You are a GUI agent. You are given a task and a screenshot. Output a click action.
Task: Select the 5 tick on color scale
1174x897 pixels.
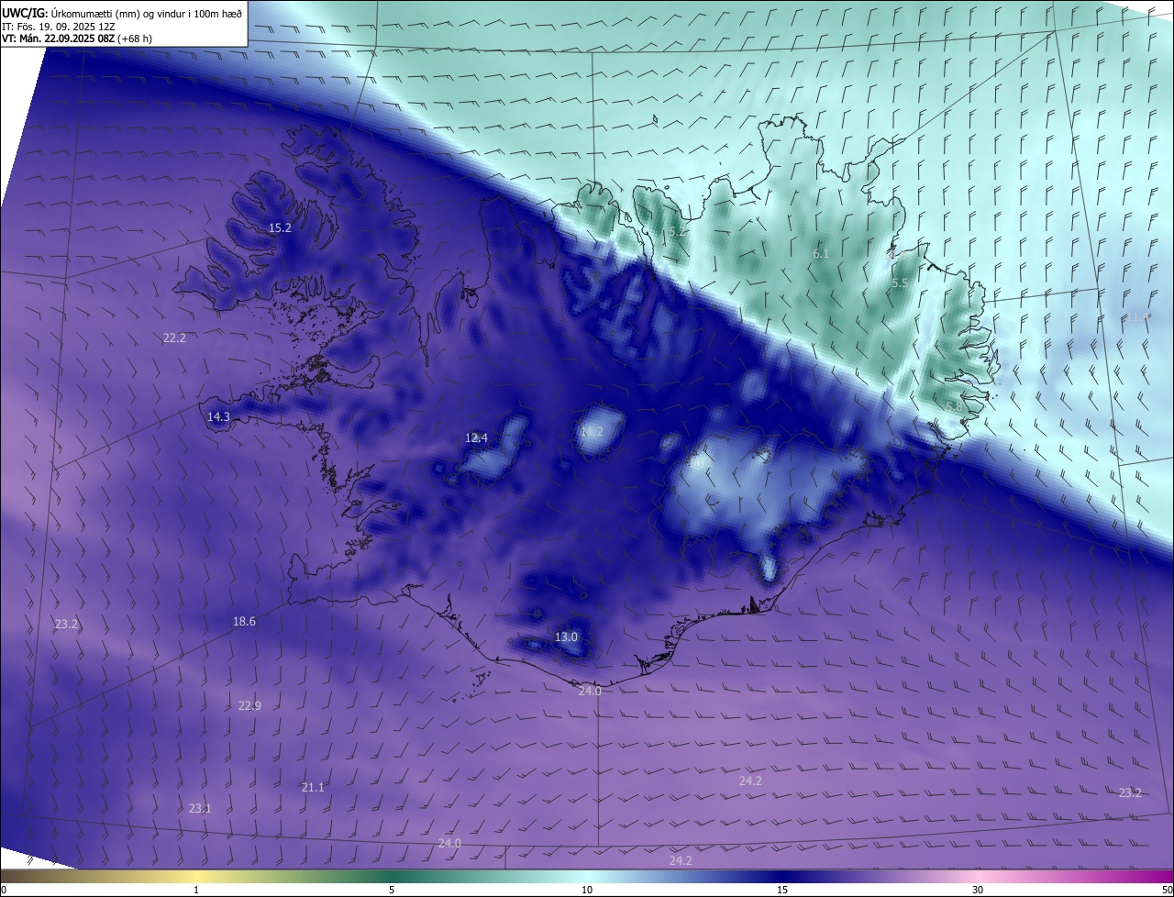(392, 890)
